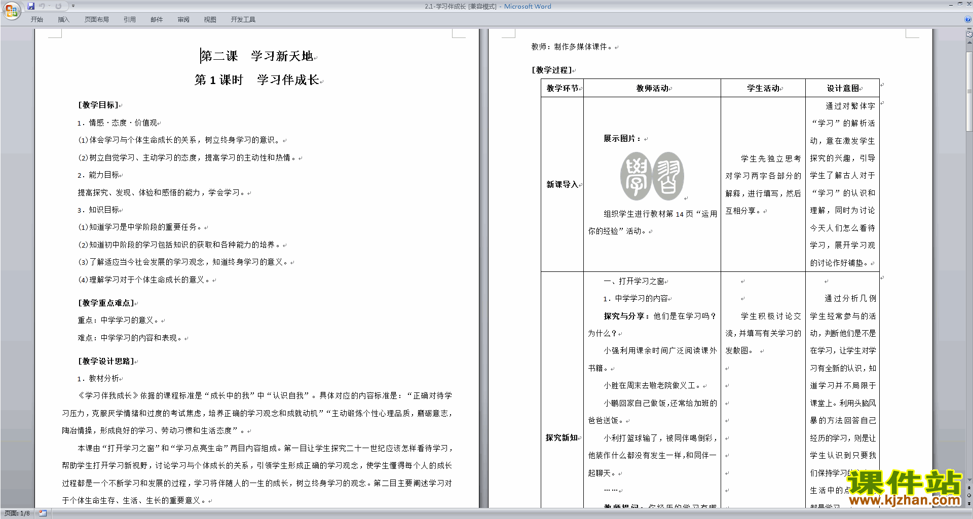Click table header 教师活动
The height and width of the screenshot is (519, 973).
click(652, 88)
